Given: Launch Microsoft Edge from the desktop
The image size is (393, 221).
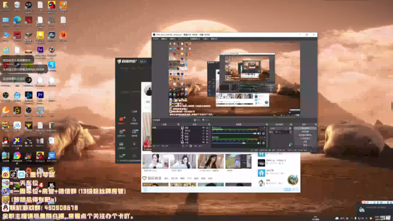Looking at the screenshot, I should (x=17, y=20).
